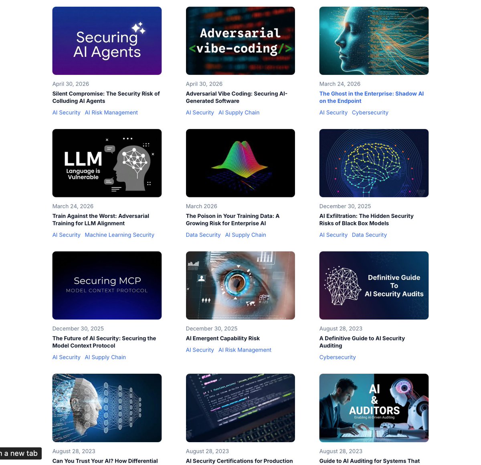The width and height of the screenshot is (481, 465).
Task: Click March 24, 2026 date above Train Against the Worst
Action: (73, 206)
